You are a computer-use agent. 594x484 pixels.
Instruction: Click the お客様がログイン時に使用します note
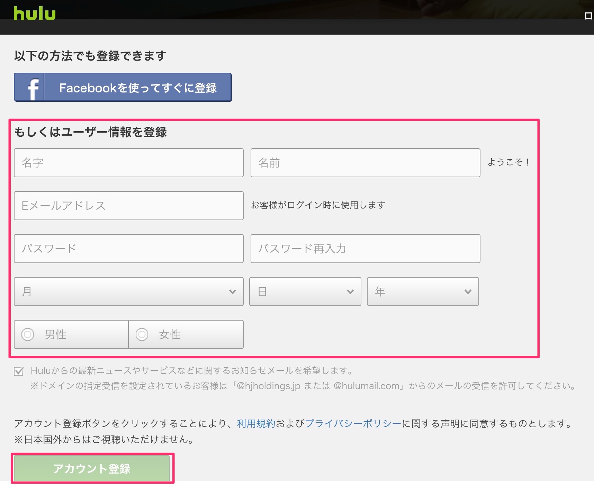click(x=318, y=205)
